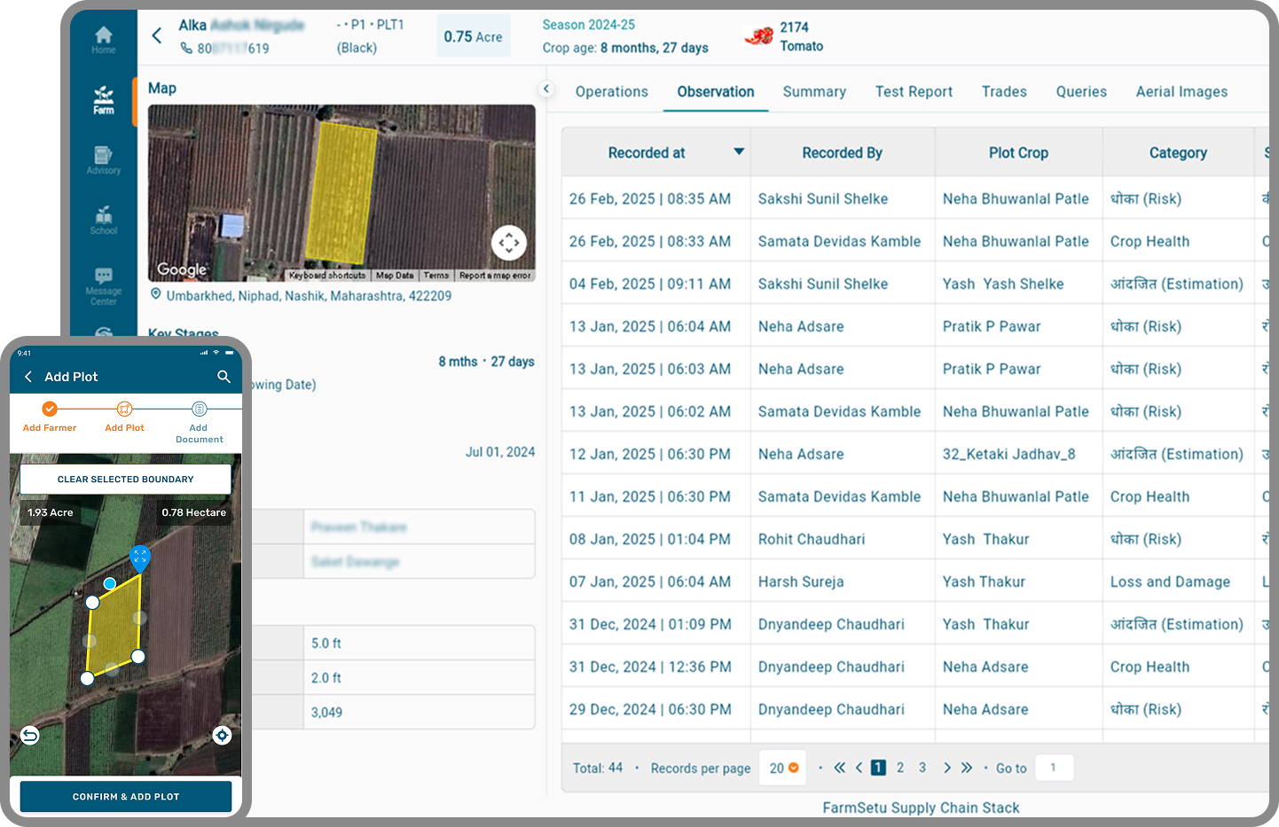This screenshot has height=827, width=1279.
Task: Select the Add Plot step in wizard
Action: [x=124, y=416]
